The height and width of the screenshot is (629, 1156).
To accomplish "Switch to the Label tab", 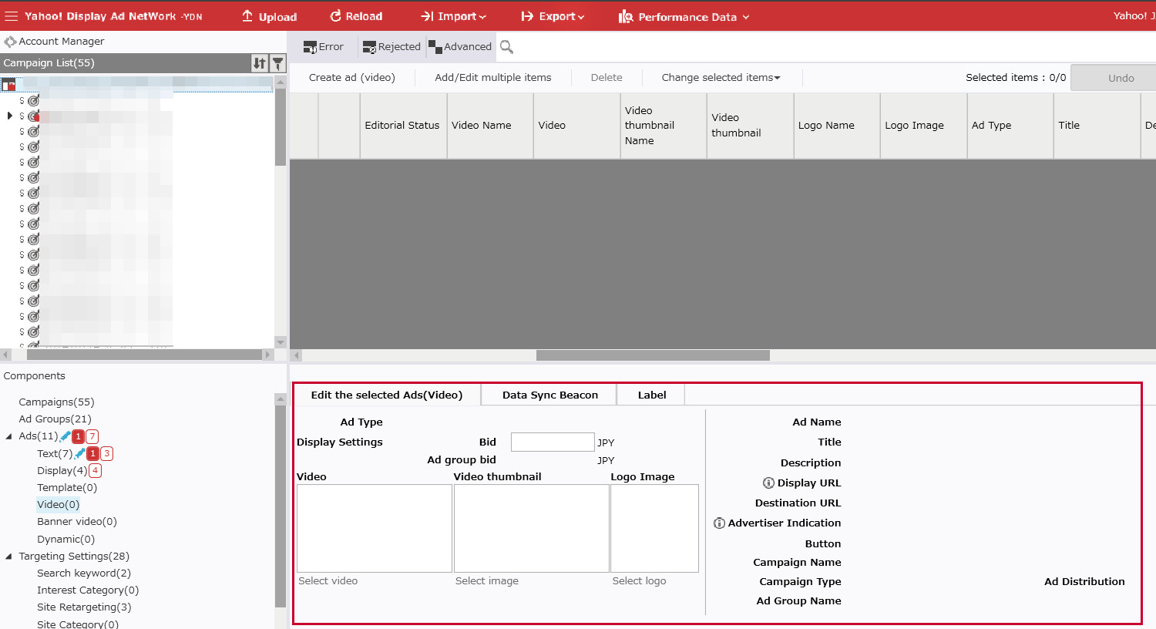I will pos(652,395).
